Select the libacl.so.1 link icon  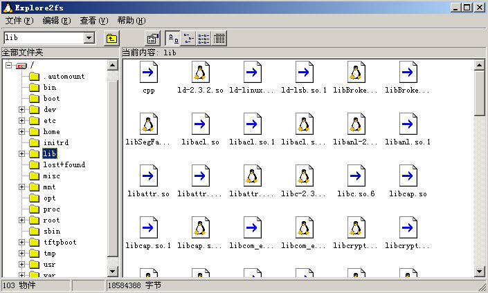tap(252, 124)
